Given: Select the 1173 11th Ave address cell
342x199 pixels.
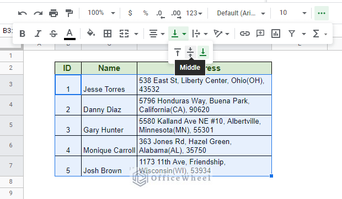Looking at the screenshot, I should pos(204,166).
